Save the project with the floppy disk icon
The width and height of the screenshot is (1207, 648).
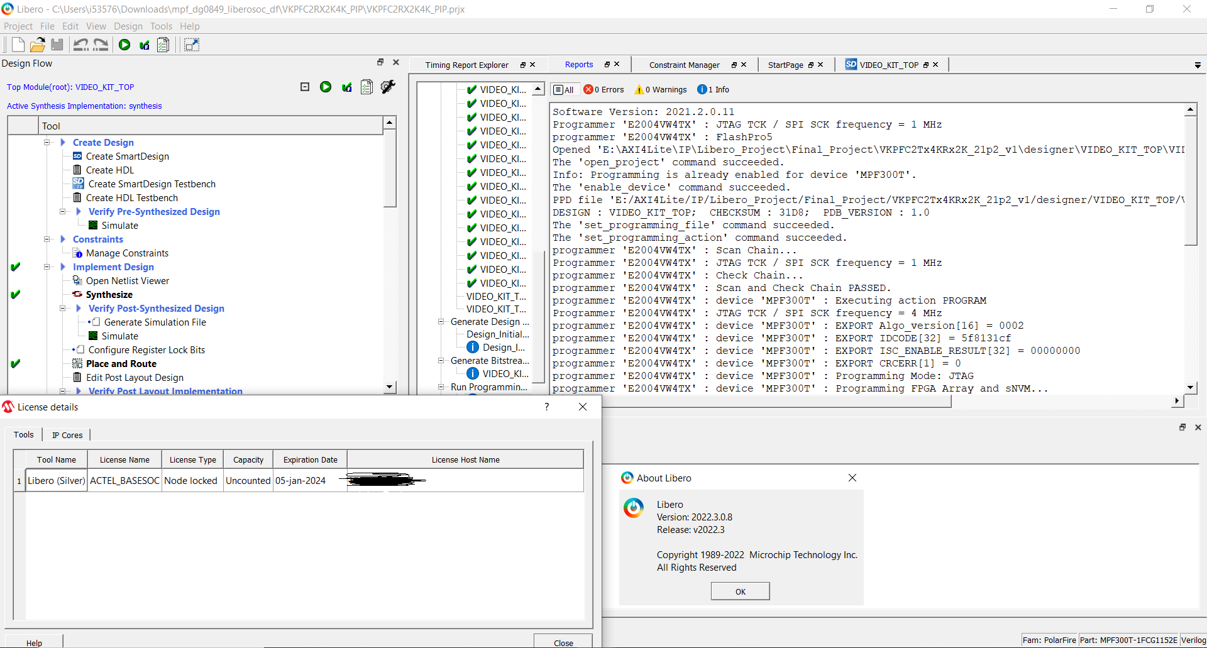[57, 44]
